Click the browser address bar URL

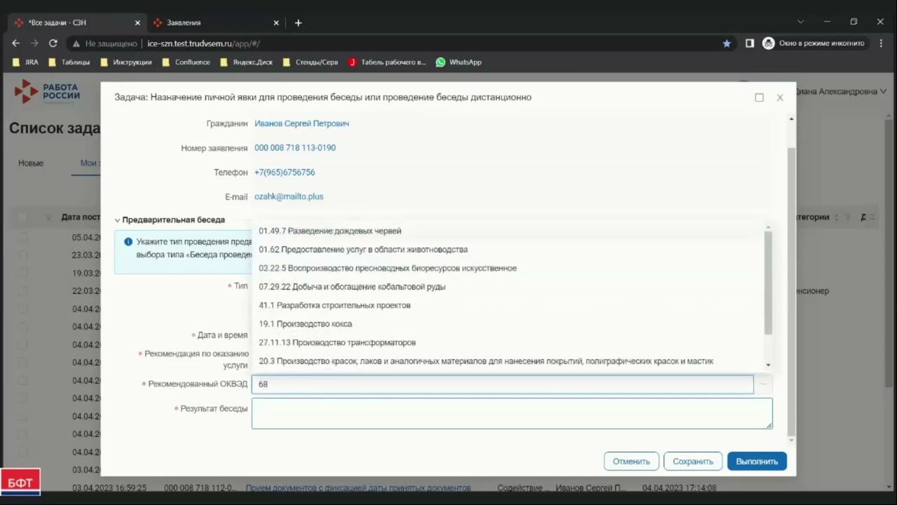point(203,43)
